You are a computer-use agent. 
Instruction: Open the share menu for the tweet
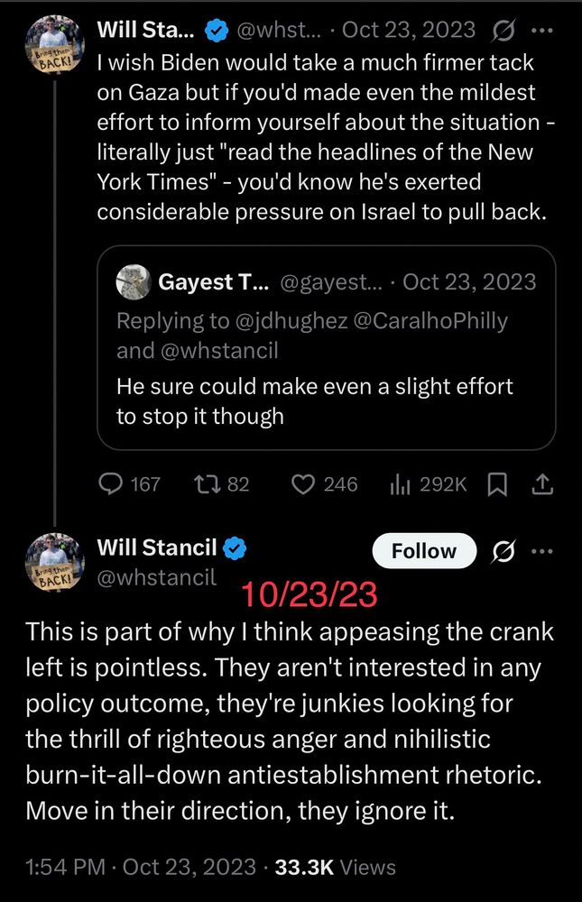[x=542, y=483]
